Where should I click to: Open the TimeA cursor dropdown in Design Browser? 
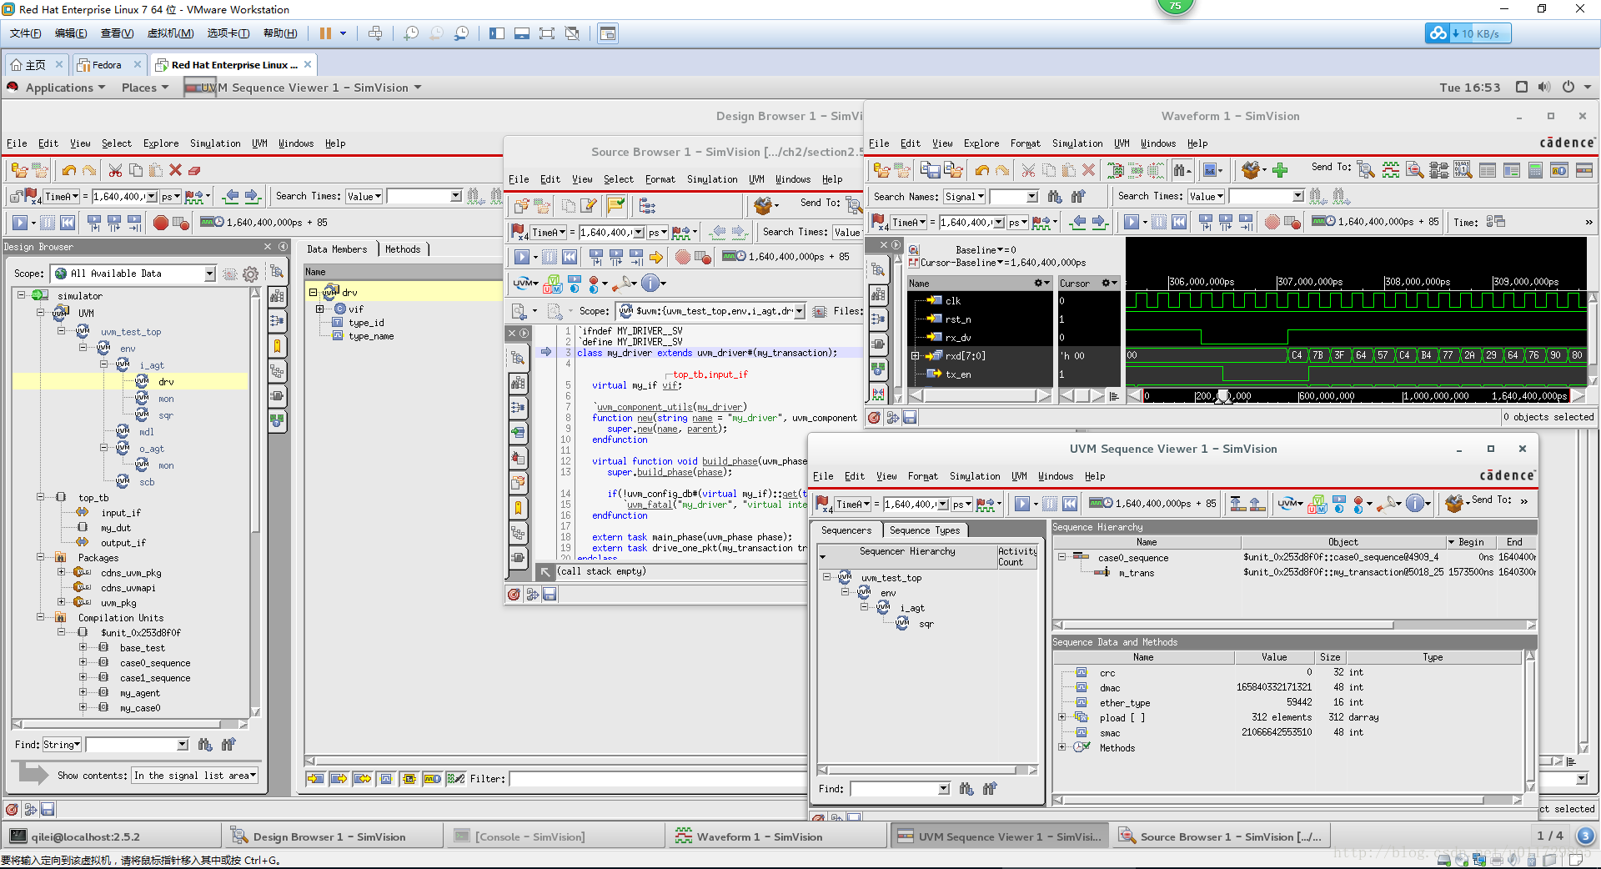pyautogui.click(x=62, y=197)
